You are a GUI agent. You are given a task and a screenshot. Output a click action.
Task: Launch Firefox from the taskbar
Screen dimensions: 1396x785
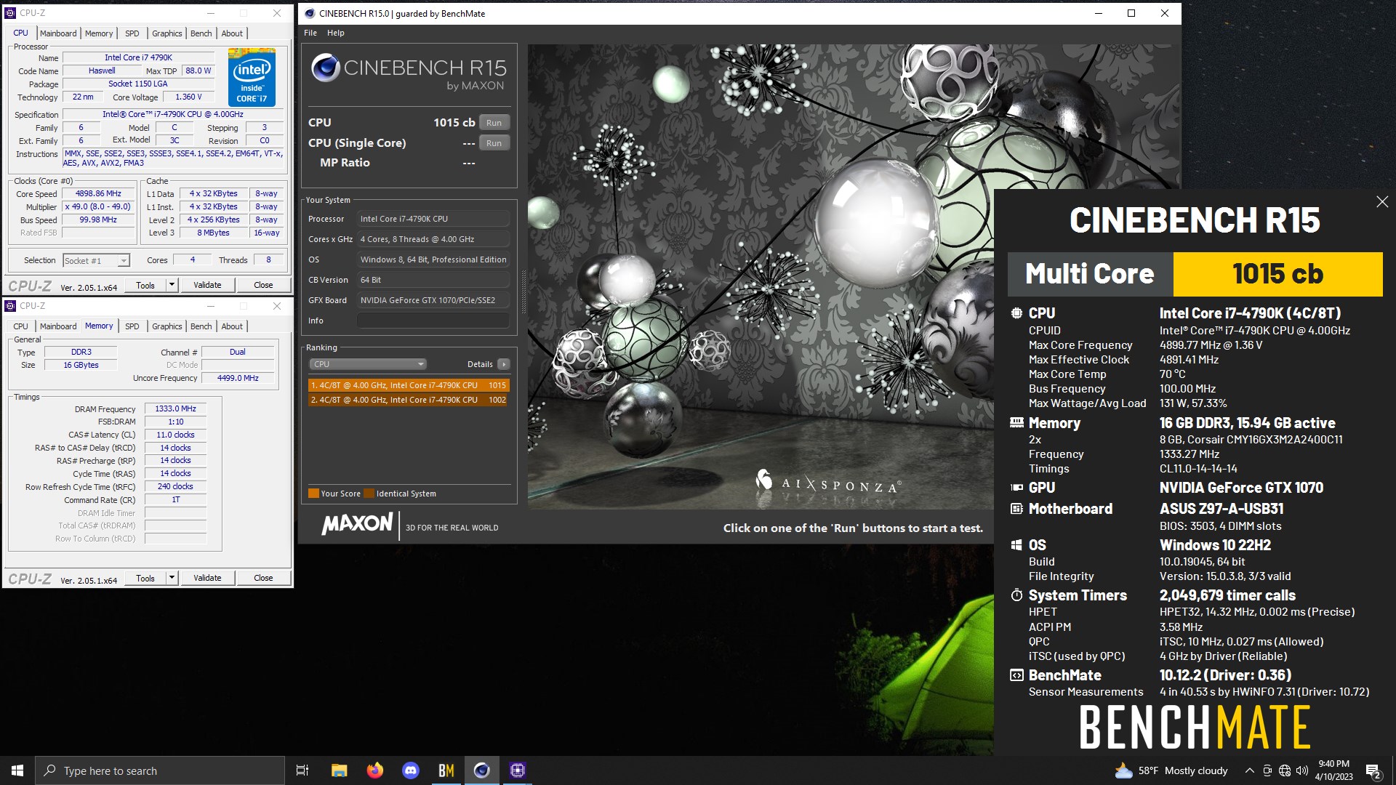pos(374,770)
